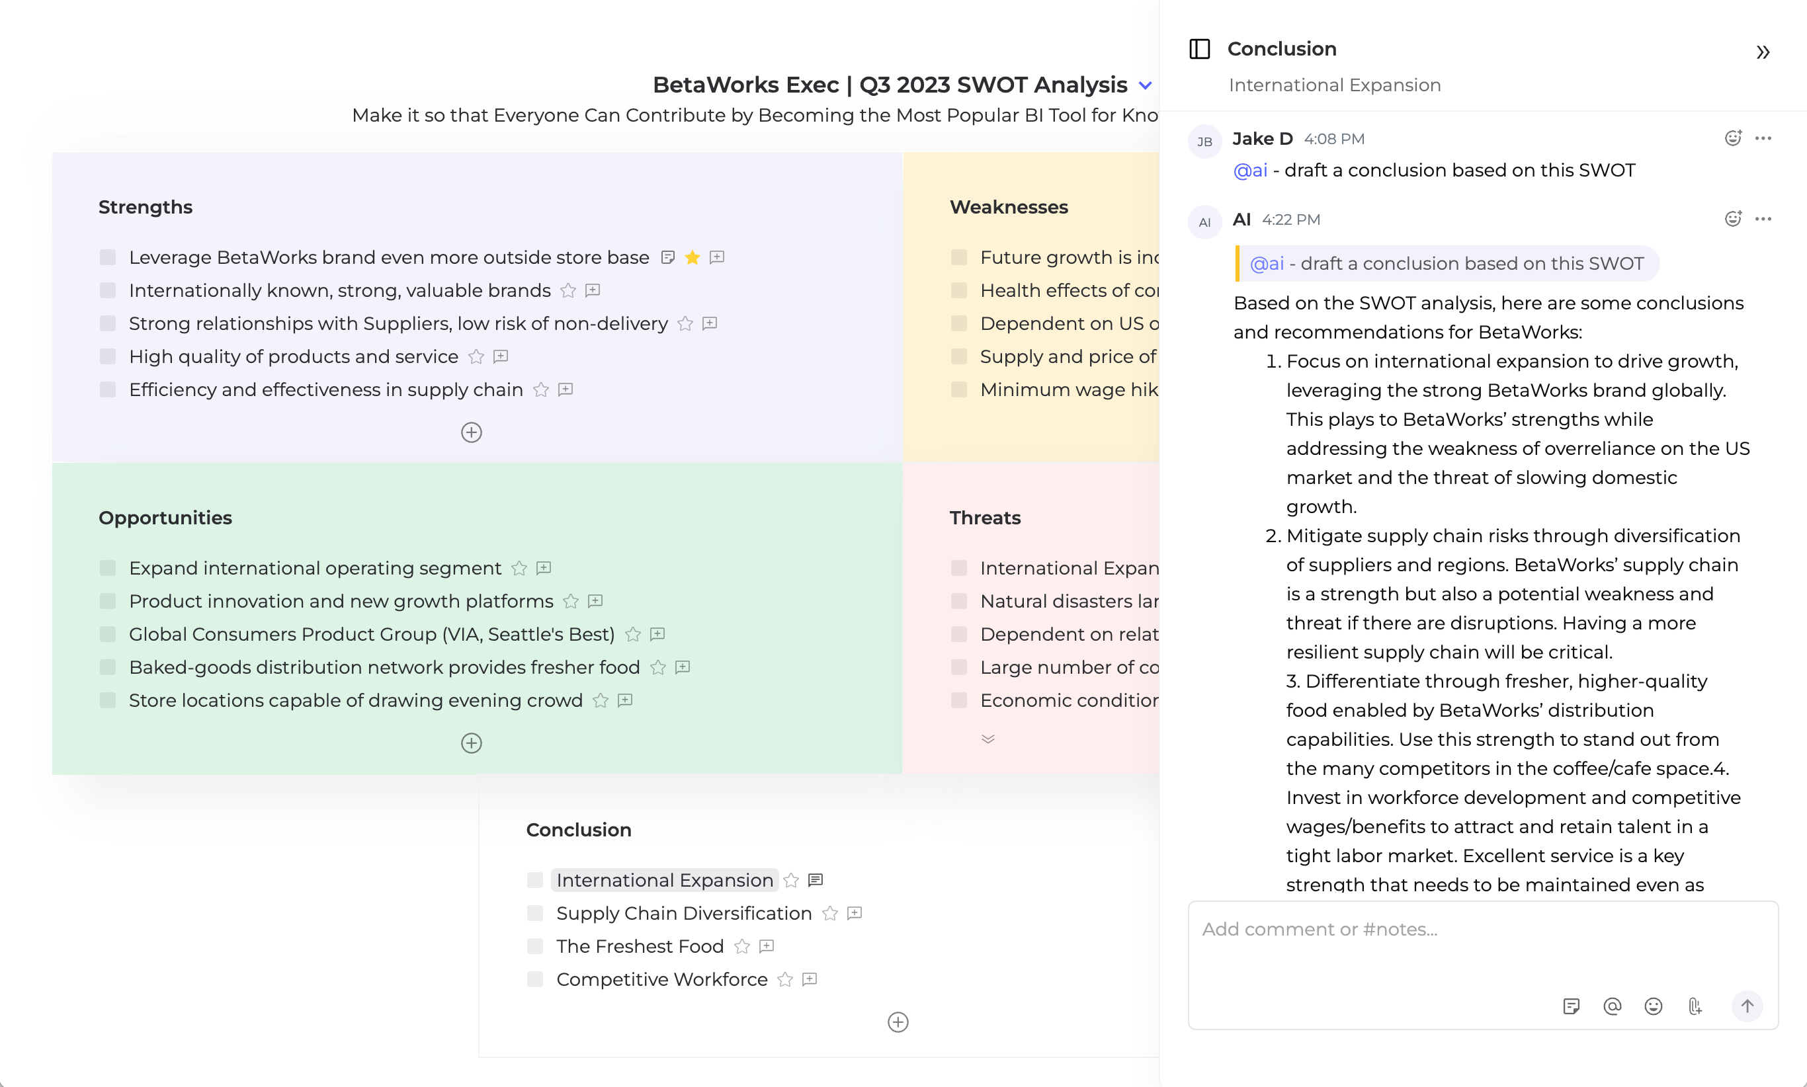Viewport: 1807px width, 1087px height.
Task: Open more options on the AI comment
Action: 1763,219
